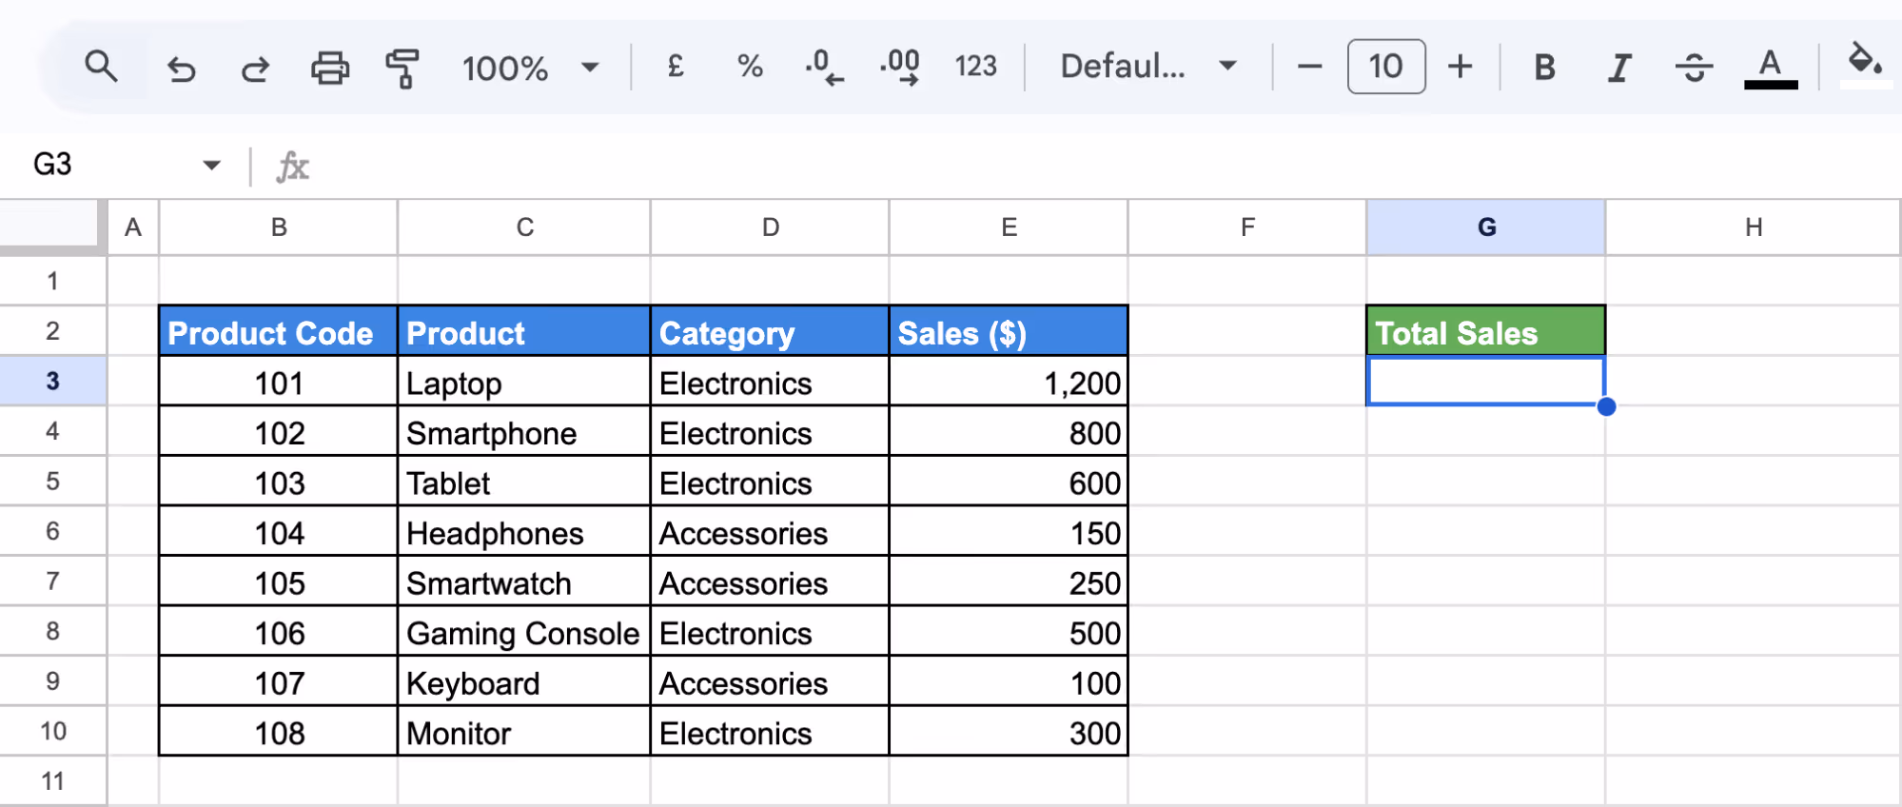Toggle italic formatting
1902x807 pixels.
coord(1618,67)
